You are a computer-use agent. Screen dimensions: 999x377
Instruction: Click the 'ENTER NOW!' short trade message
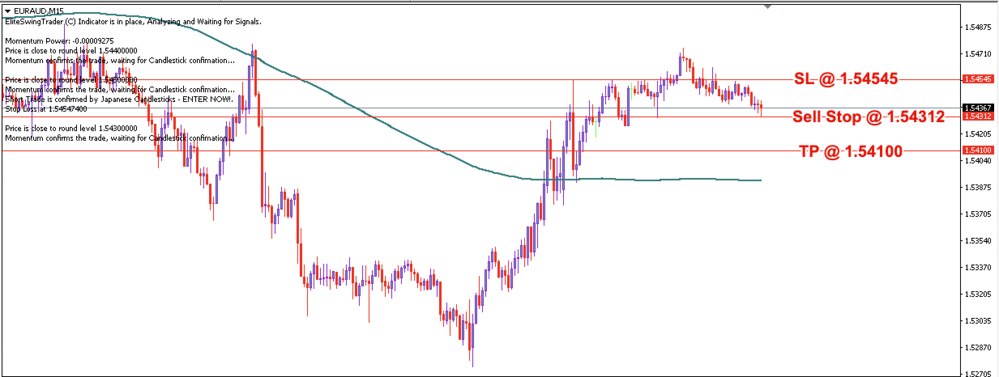pos(119,99)
